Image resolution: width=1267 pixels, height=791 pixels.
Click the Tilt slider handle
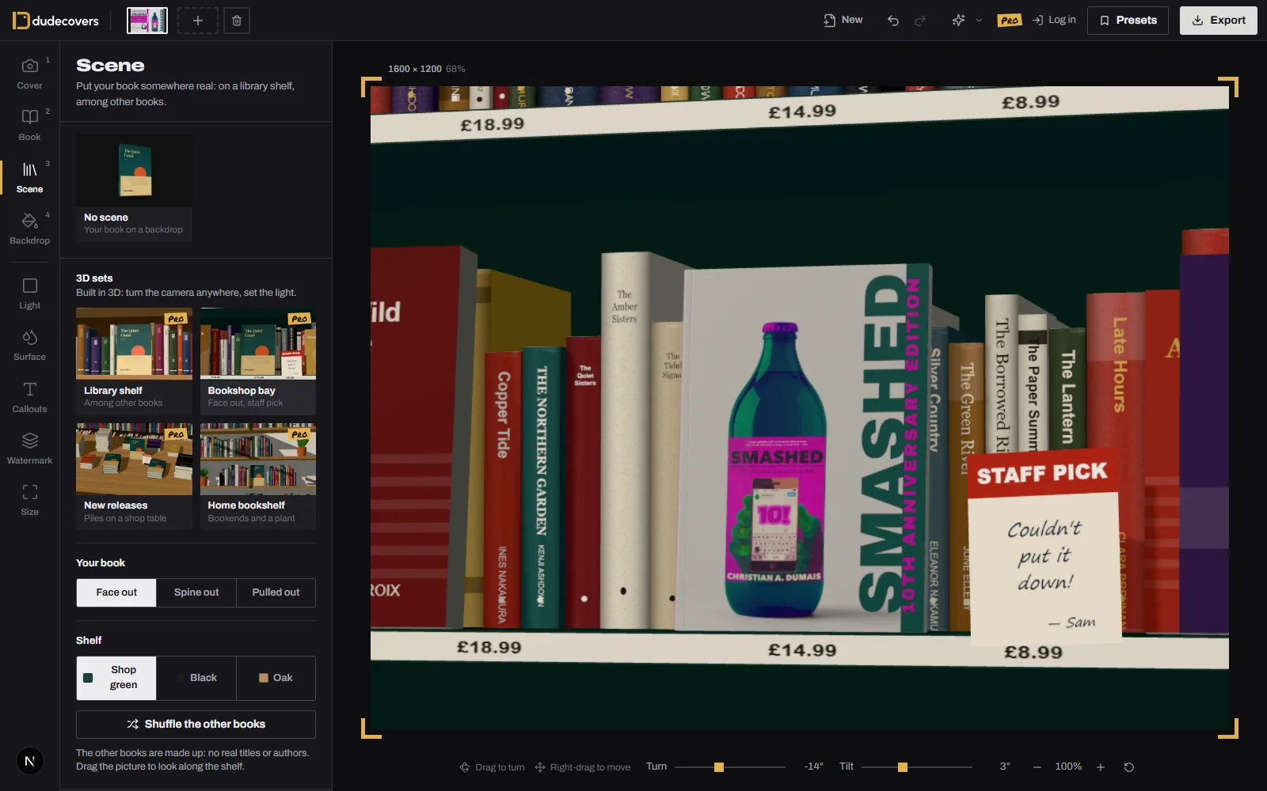(x=903, y=767)
